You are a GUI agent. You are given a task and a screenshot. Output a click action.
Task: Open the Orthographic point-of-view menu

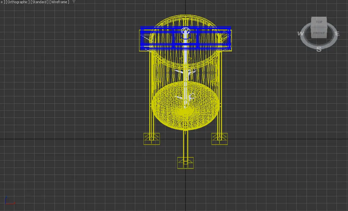coord(18,2)
